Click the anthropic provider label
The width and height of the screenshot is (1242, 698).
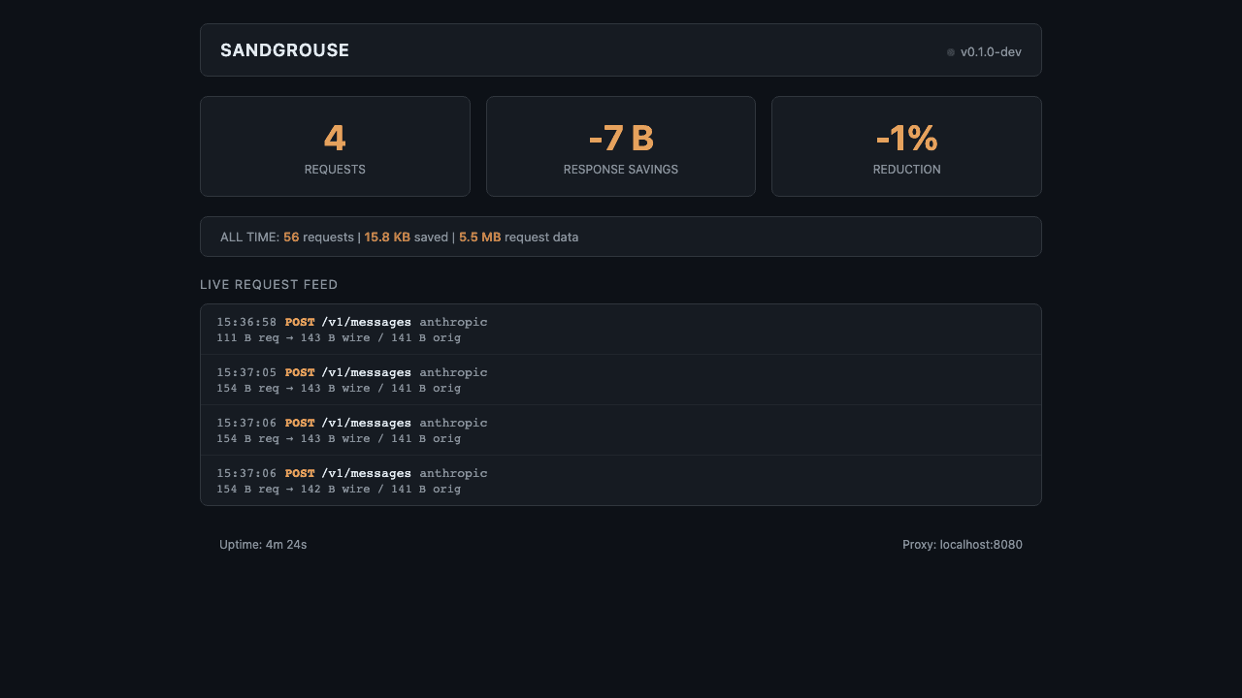point(453,322)
